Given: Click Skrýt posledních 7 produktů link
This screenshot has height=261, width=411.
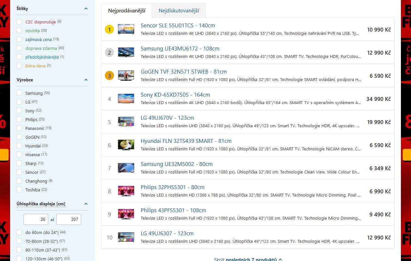Looking at the screenshot, I should (x=248, y=259).
